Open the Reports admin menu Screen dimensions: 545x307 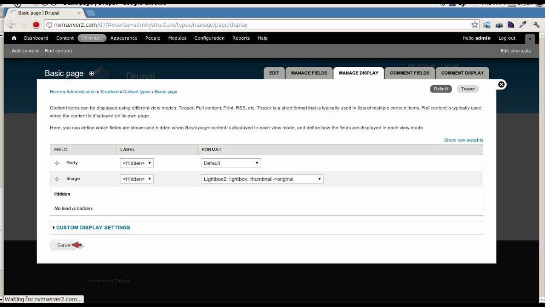[241, 38]
